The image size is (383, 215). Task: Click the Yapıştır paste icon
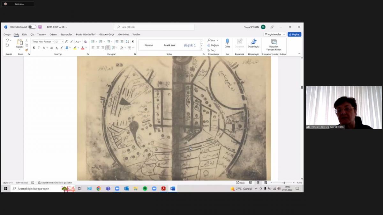tap(20, 42)
